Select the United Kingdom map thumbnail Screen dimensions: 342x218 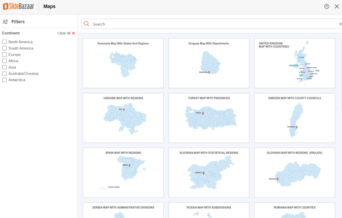(x=294, y=63)
